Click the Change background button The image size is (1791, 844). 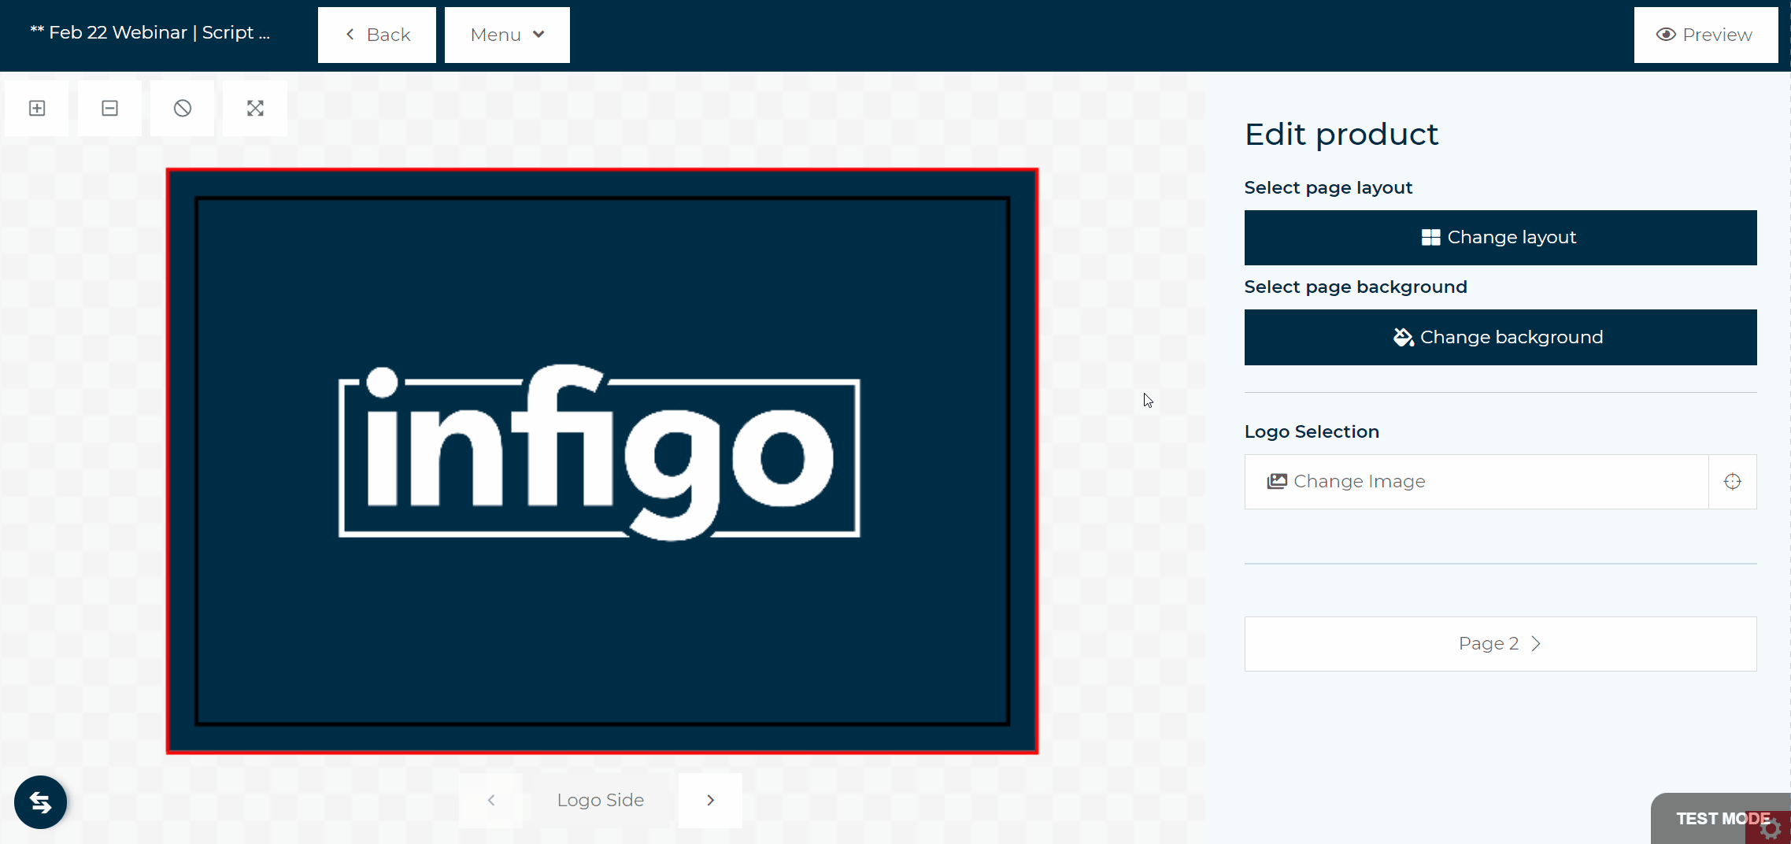(x=1501, y=337)
